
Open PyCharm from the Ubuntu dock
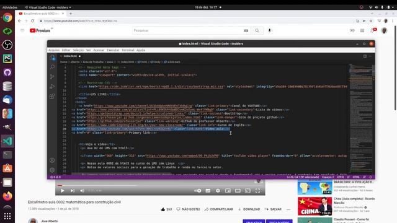(7, 59)
